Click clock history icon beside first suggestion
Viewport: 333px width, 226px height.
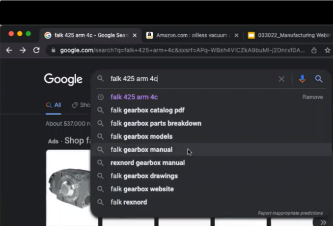[x=101, y=97]
